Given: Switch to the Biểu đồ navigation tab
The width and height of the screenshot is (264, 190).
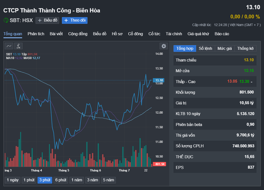Looking at the screenshot, I should tap(100, 34).
